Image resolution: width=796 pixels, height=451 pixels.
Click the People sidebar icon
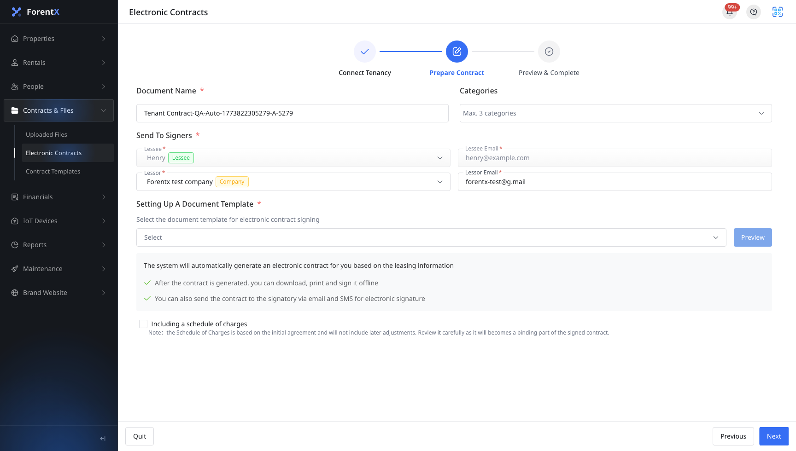coord(15,87)
